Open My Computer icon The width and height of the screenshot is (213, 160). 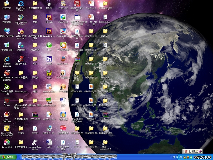7,19
